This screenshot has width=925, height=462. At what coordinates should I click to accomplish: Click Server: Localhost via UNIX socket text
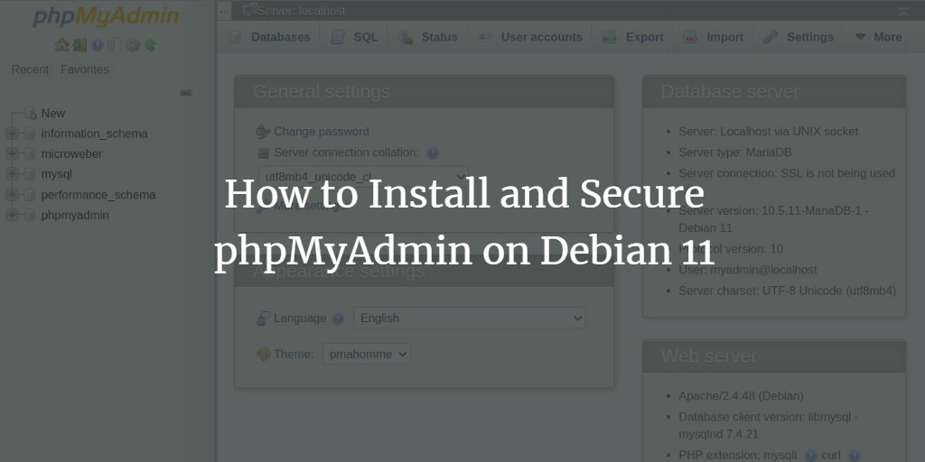click(x=769, y=132)
